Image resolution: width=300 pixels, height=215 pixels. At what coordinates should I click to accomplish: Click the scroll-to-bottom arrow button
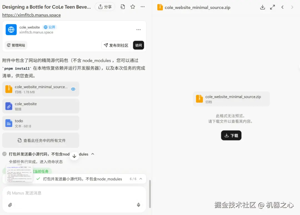(74, 156)
